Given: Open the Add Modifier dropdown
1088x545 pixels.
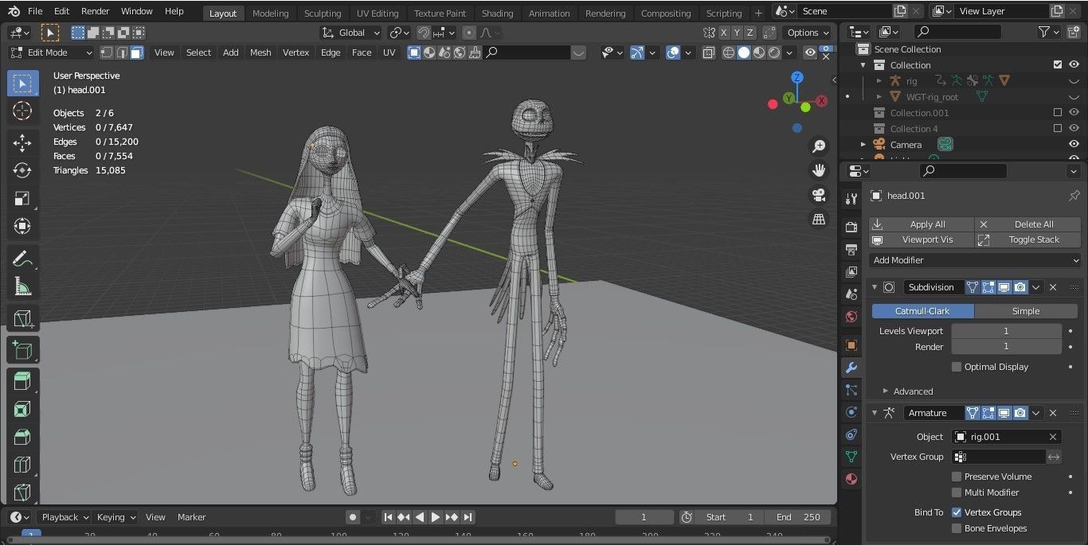Looking at the screenshot, I should click(975, 260).
